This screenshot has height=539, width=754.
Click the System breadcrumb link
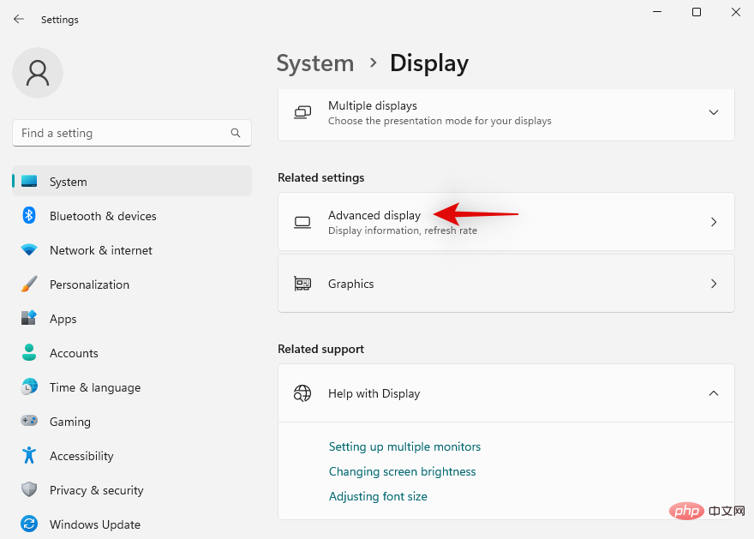pyautogui.click(x=315, y=63)
